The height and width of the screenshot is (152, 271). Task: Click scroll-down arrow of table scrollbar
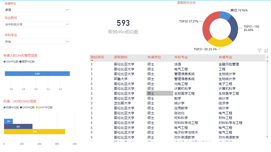[267, 137]
